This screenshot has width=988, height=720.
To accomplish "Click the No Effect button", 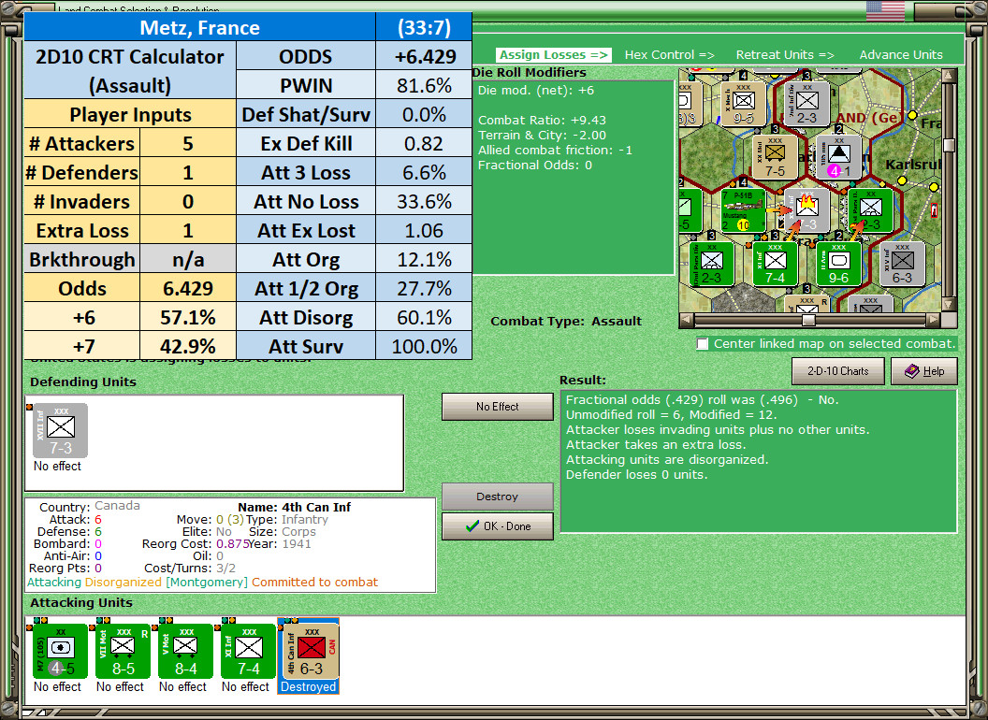I will [497, 407].
